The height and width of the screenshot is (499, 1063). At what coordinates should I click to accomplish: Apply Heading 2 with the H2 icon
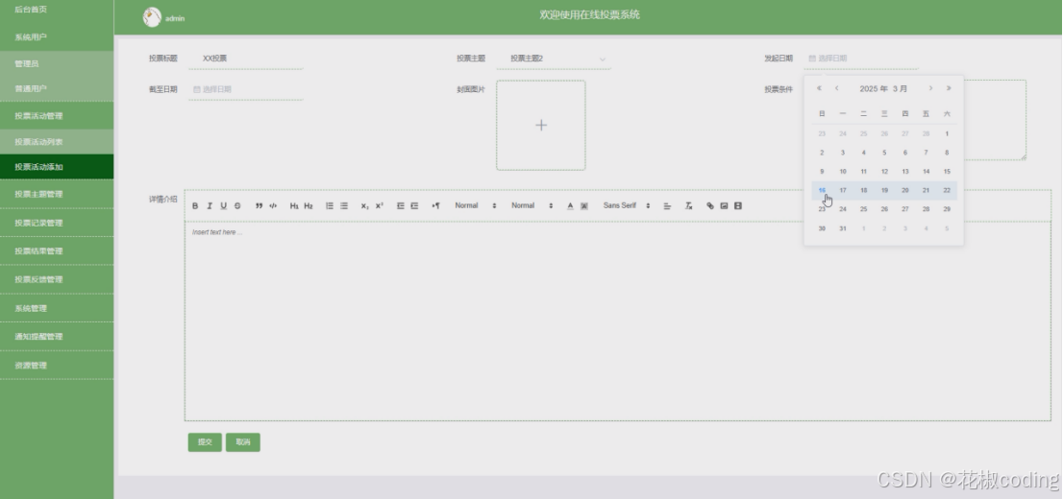pyautogui.click(x=309, y=205)
